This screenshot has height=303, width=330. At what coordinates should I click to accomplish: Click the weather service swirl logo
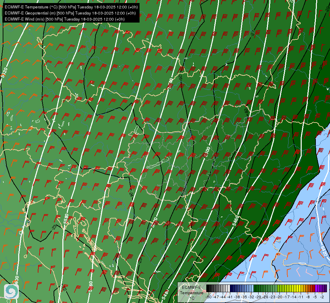(11, 292)
